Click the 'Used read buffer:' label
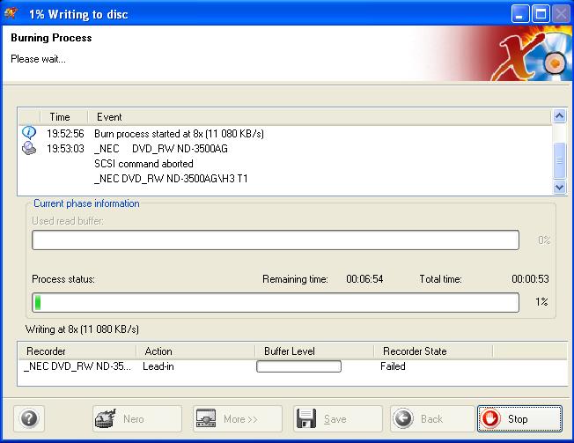Image resolution: width=574 pixels, height=443 pixels. (x=68, y=221)
